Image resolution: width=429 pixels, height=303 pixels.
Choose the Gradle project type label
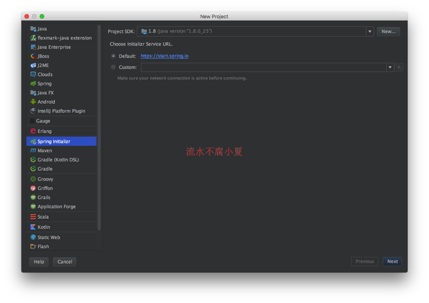(x=45, y=169)
